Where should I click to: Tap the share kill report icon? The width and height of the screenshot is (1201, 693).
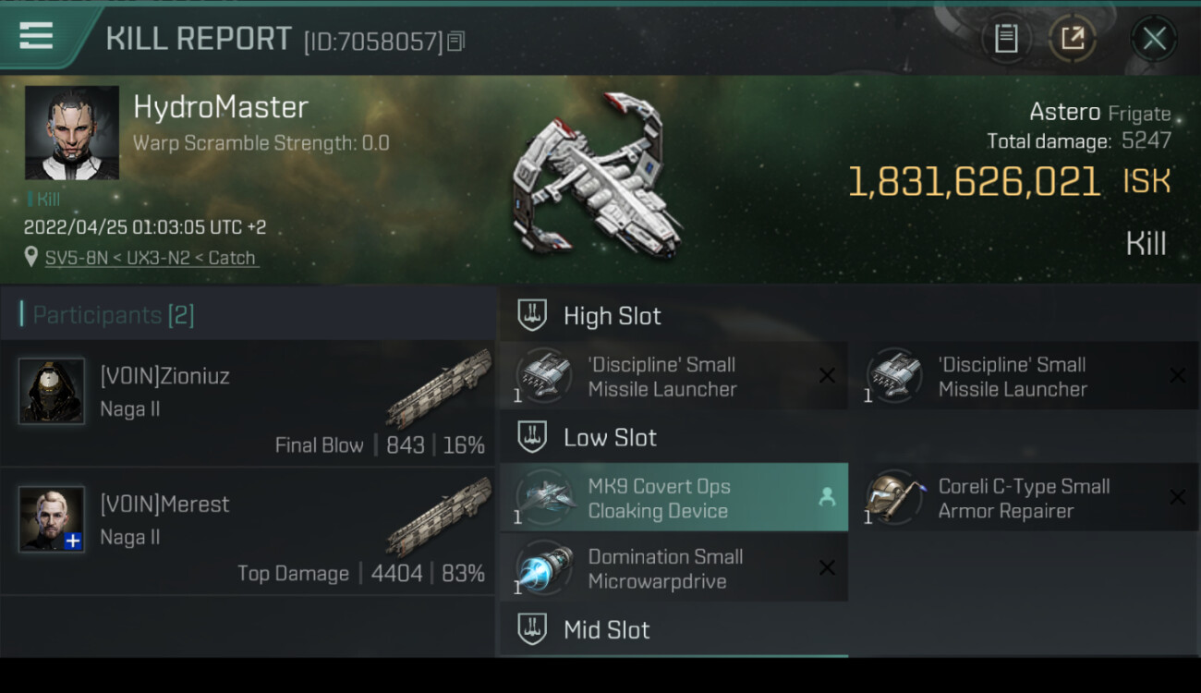1072,39
